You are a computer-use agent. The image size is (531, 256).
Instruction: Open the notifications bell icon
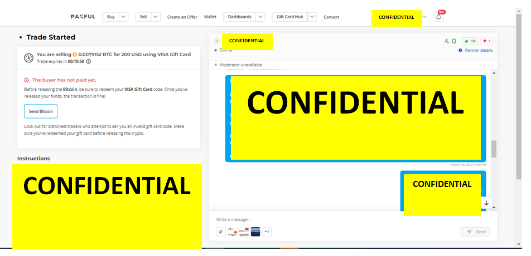pyautogui.click(x=438, y=17)
